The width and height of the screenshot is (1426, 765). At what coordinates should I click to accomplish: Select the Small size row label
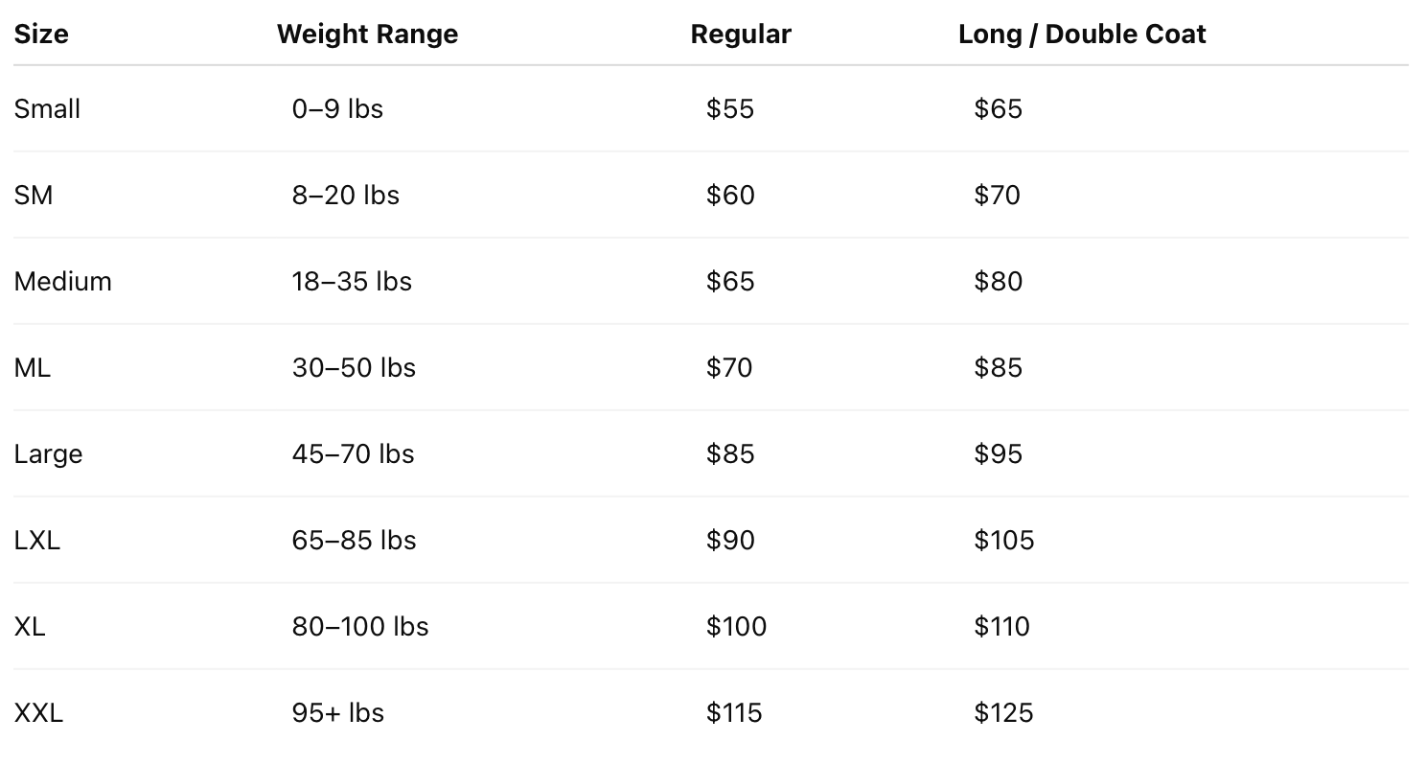(x=47, y=109)
